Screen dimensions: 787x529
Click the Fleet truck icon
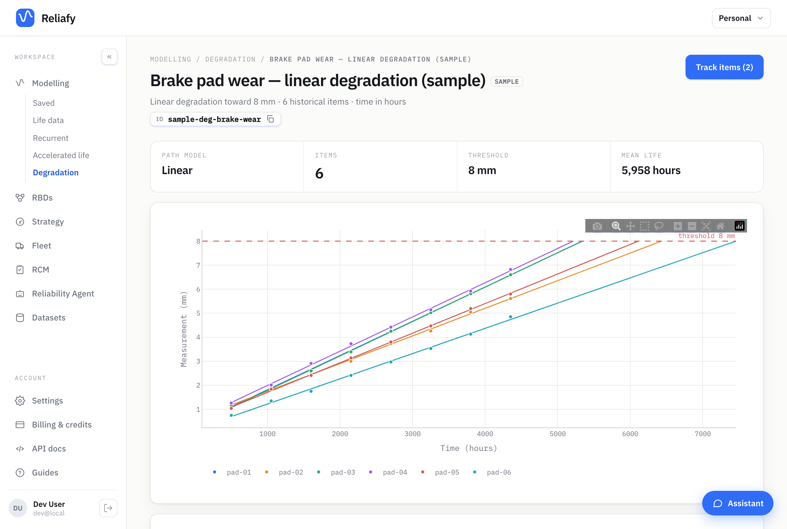point(20,246)
